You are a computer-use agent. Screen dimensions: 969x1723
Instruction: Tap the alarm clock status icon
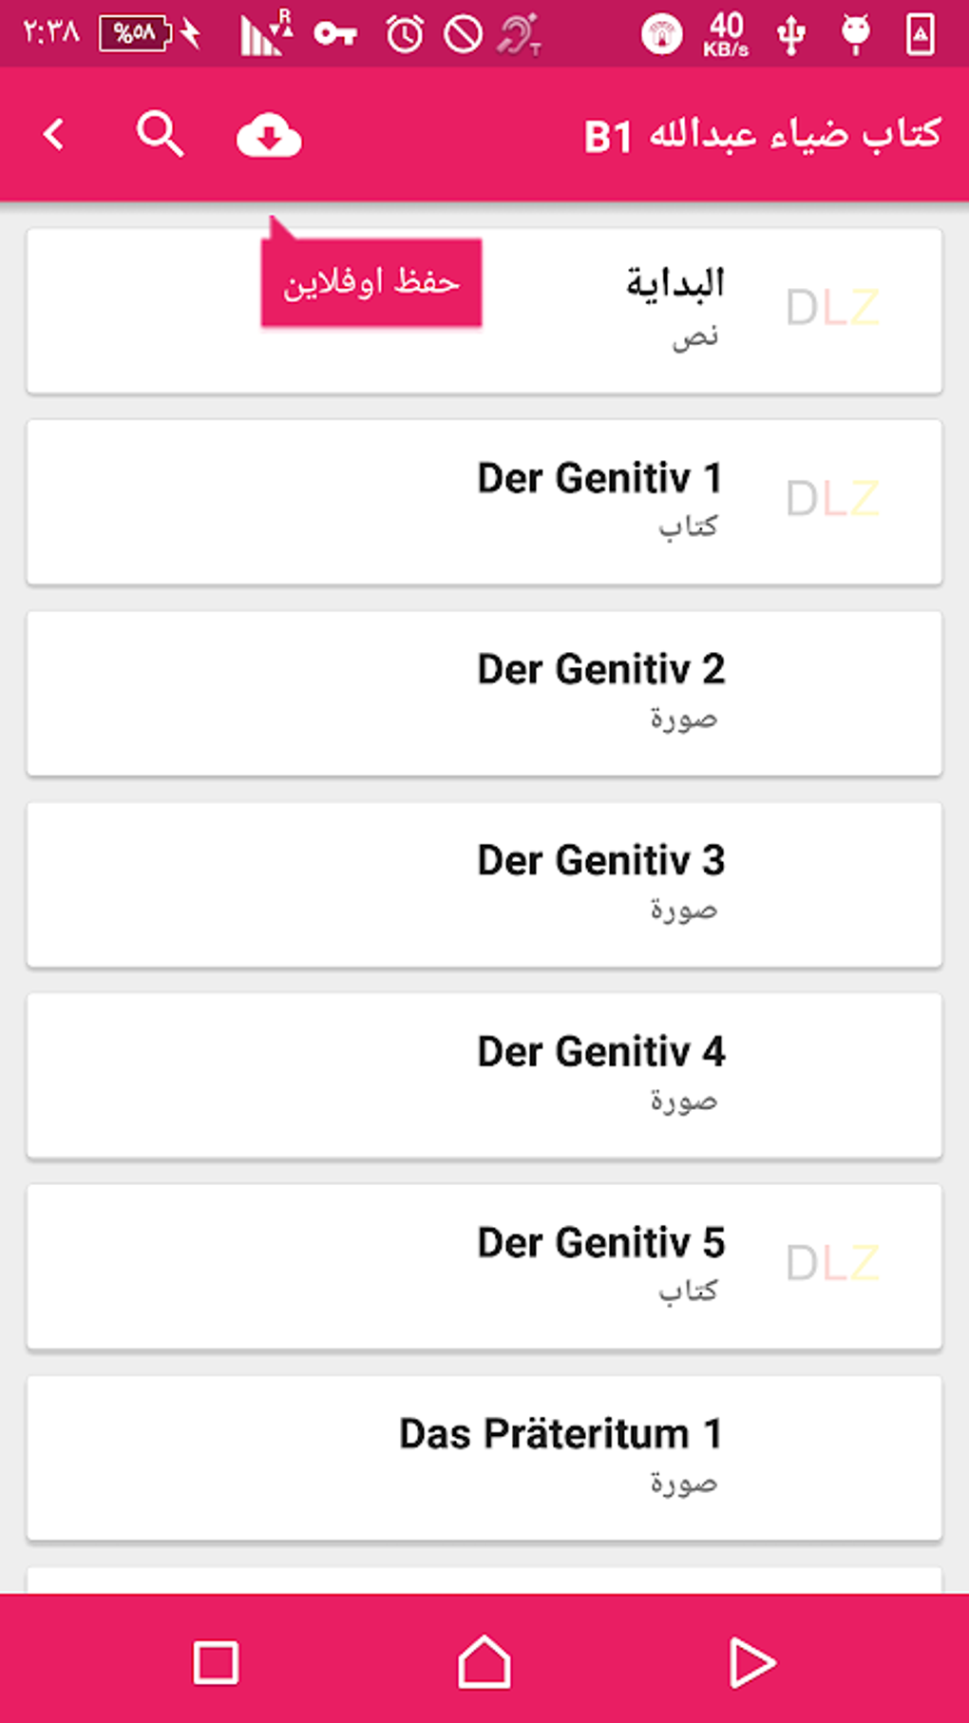pyautogui.click(x=405, y=35)
